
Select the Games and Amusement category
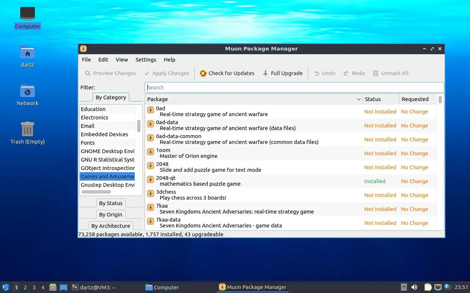(107, 177)
